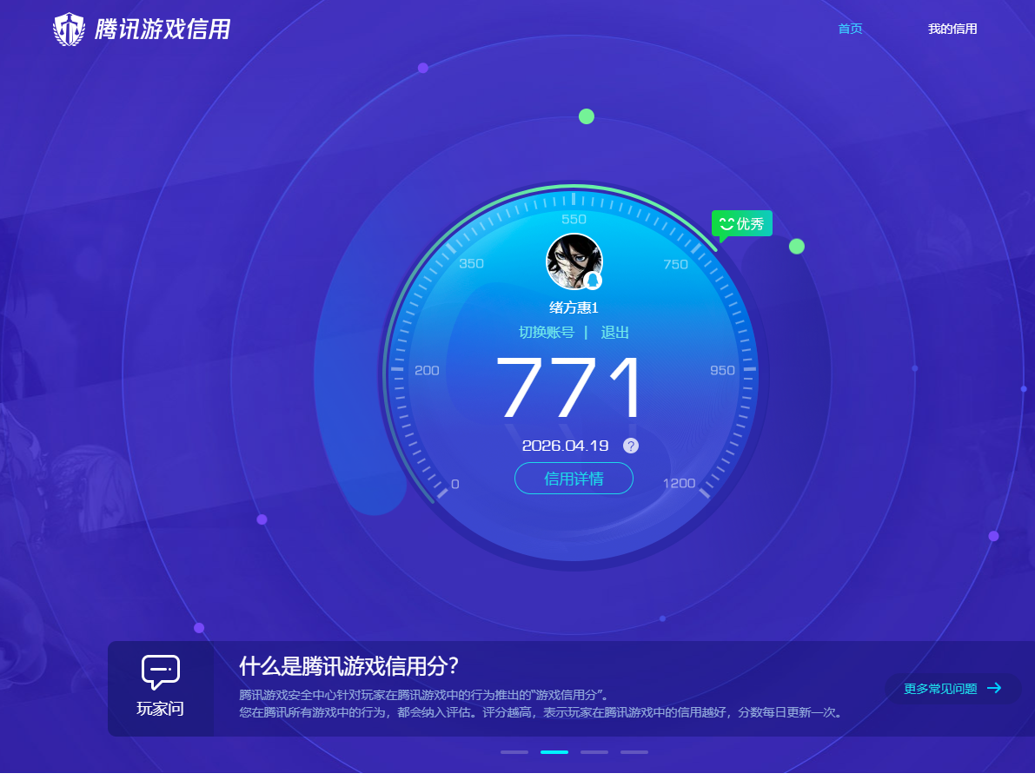Click the question mark help icon below 771
The height and width of the screenshot is (780, 1035).
pyautogui.click(x=630, y=446)
